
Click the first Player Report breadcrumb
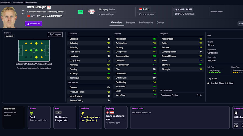(5, 2)
